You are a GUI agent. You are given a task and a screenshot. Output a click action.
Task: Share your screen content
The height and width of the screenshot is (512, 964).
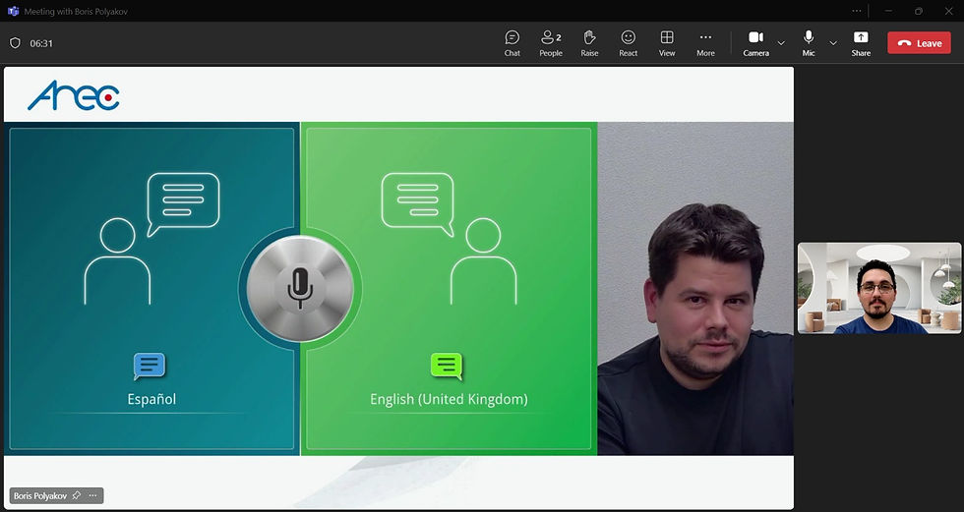click(x=861, y=43)
